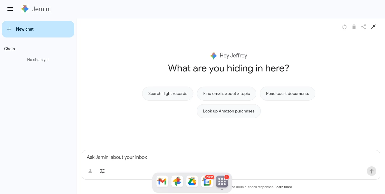
Task: Open the apps grid launcher
Action: [222, 182]
